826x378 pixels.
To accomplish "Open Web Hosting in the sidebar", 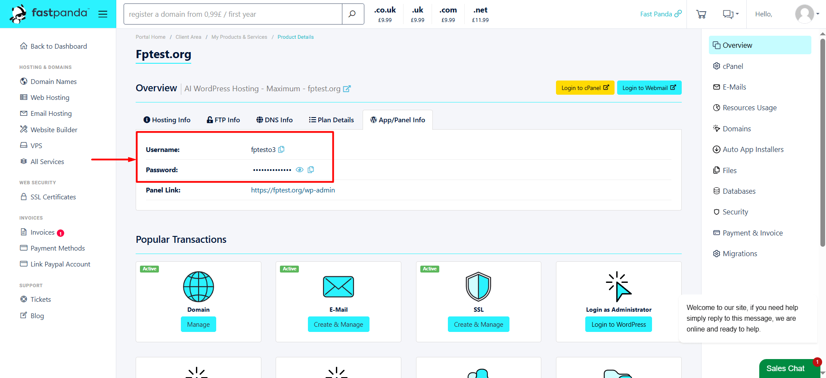I will click(45, 97).
